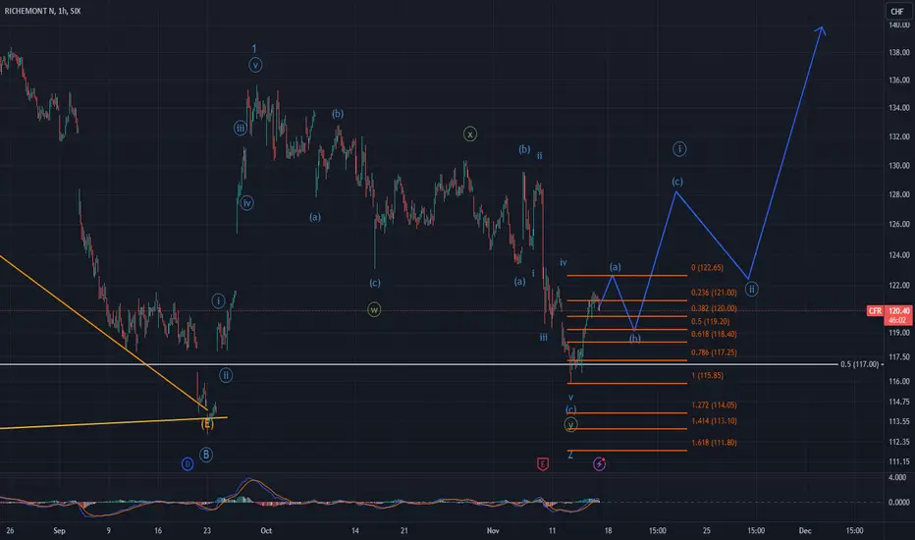Click the CFR 120.40 price label
The width and height of the screenshot is (915, 540).
pyautogui.click(x=889, y=311)
